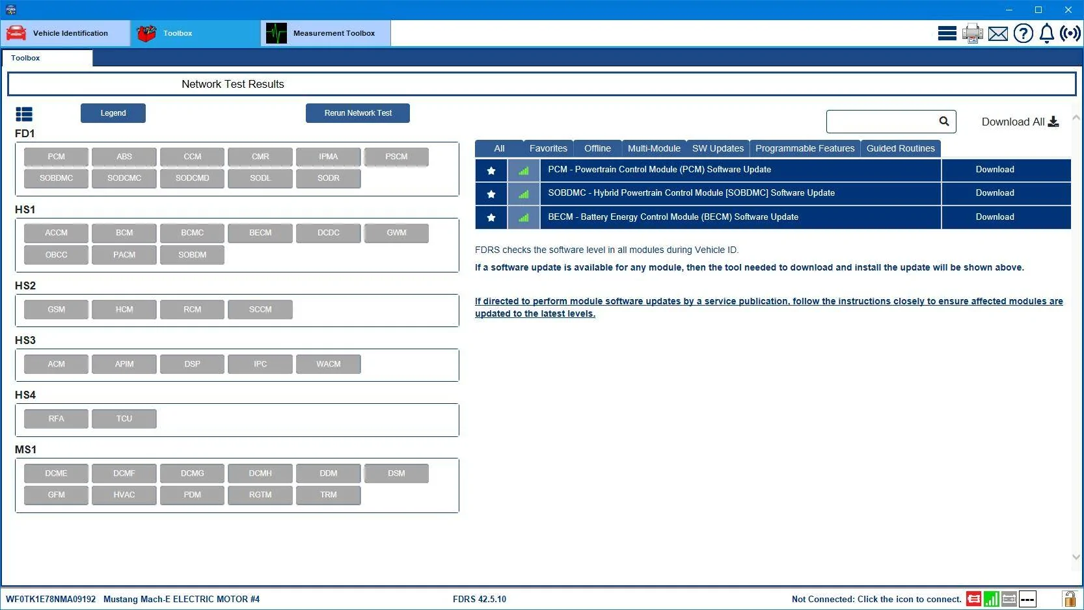Click signal bars icon in SOBDMC row

(x=524, y=194)
